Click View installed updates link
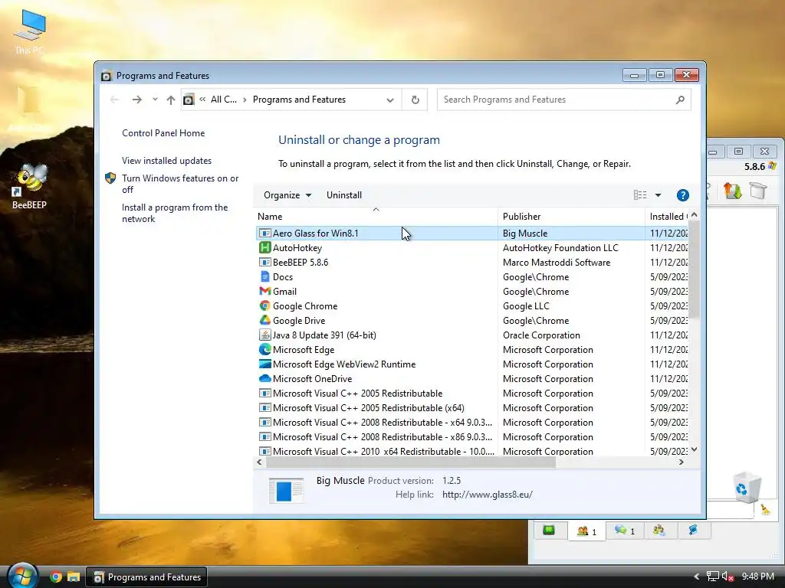This screenshot has width=785, height=588. tap(166, 161)
